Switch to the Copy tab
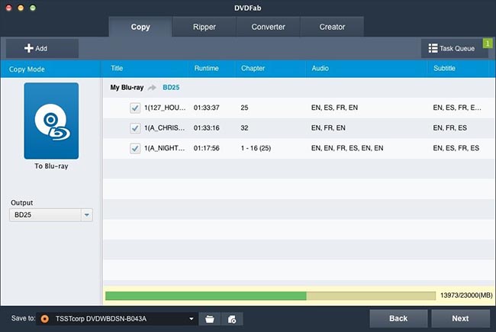This screenshot has width=496, height=332. point(140,27)
